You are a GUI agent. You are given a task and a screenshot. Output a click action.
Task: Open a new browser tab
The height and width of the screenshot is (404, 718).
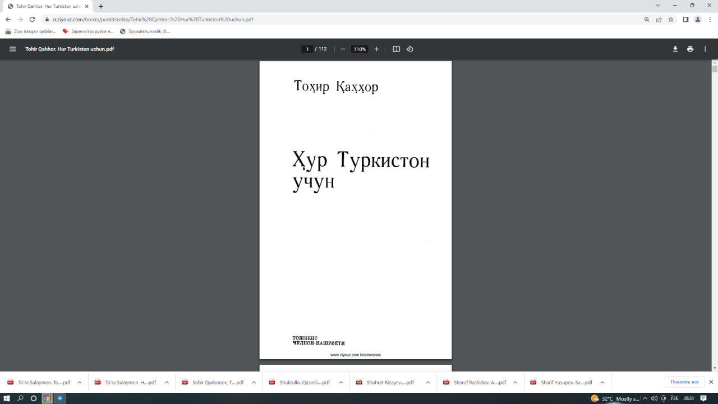point(101,6)
